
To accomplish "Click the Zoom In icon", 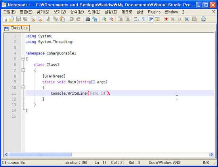I will 104,19.
